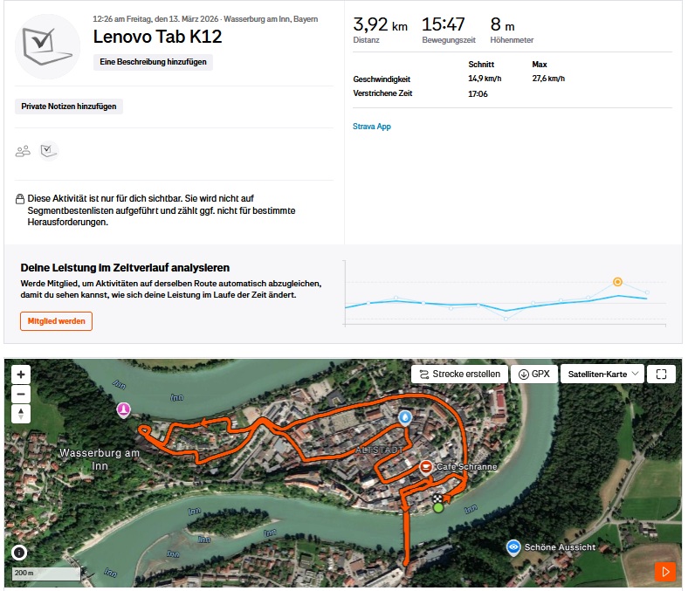This screenshot has height=591, width=688.
Task: Reset the map compass orientation
Action: pos(22,414)
